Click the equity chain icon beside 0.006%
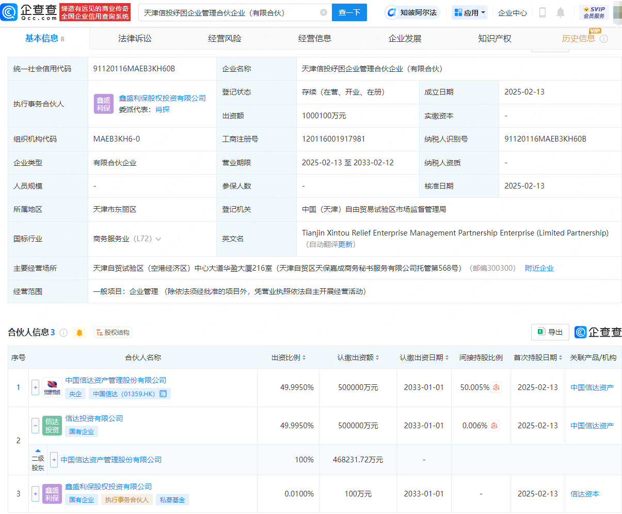Image resolution: width=622 pixels, height=514 pixels. click(494, 426)
